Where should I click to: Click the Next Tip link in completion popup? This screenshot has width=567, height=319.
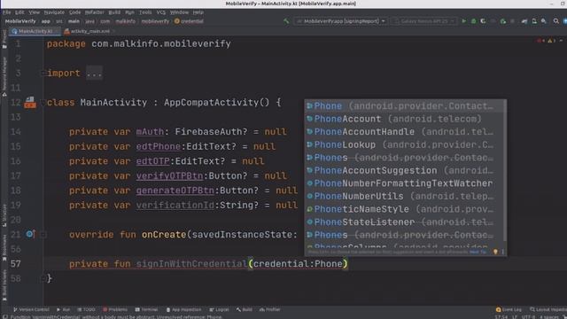coord(478,252)
